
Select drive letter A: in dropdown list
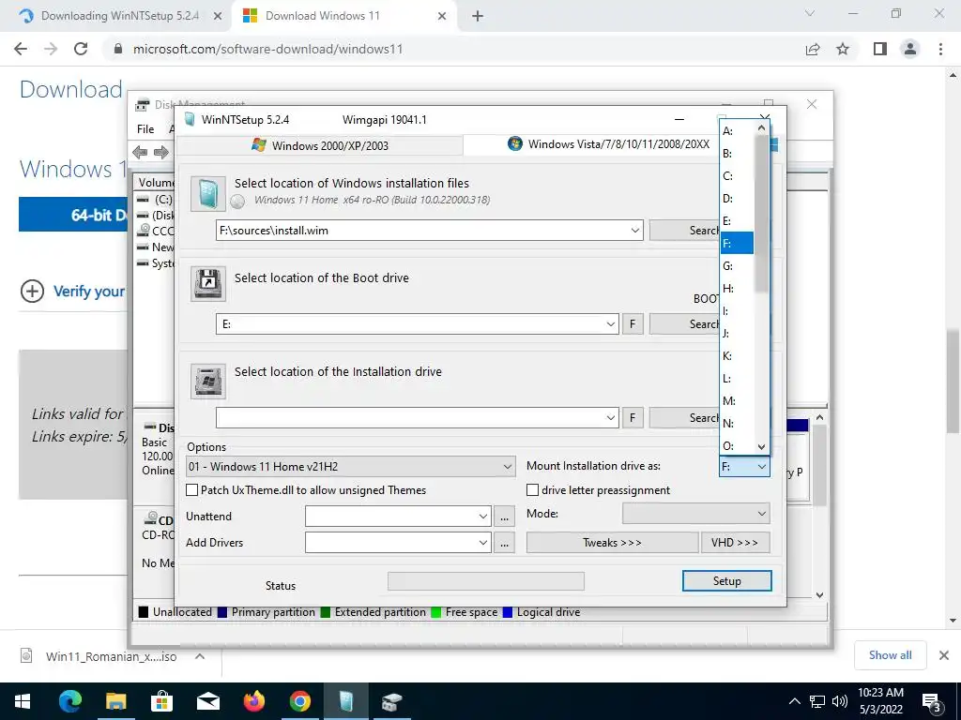click(737, 131)
